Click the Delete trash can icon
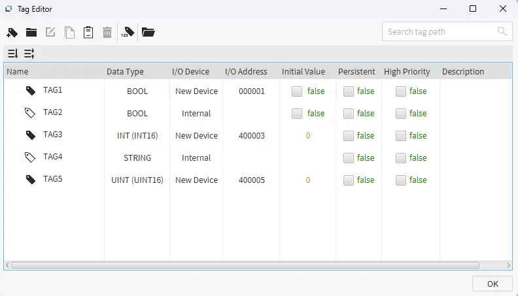 click(x=107, y=32)
